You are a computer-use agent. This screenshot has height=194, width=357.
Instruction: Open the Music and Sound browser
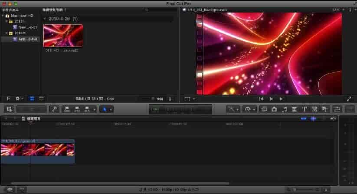coord(284,109)
